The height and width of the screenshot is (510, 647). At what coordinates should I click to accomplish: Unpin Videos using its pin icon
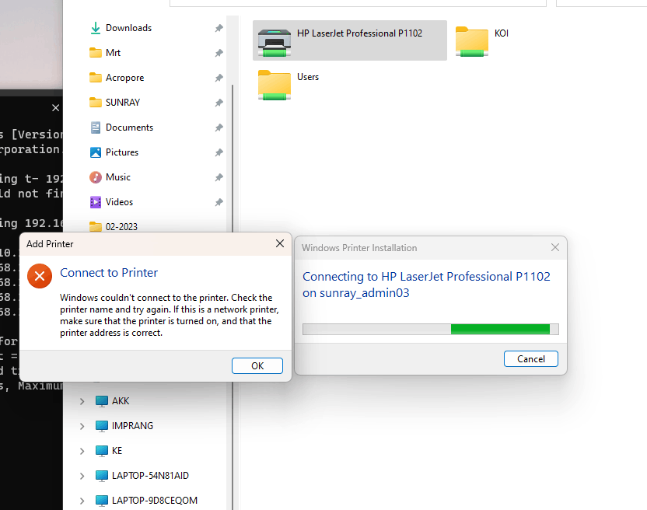[x=219, y=202]
